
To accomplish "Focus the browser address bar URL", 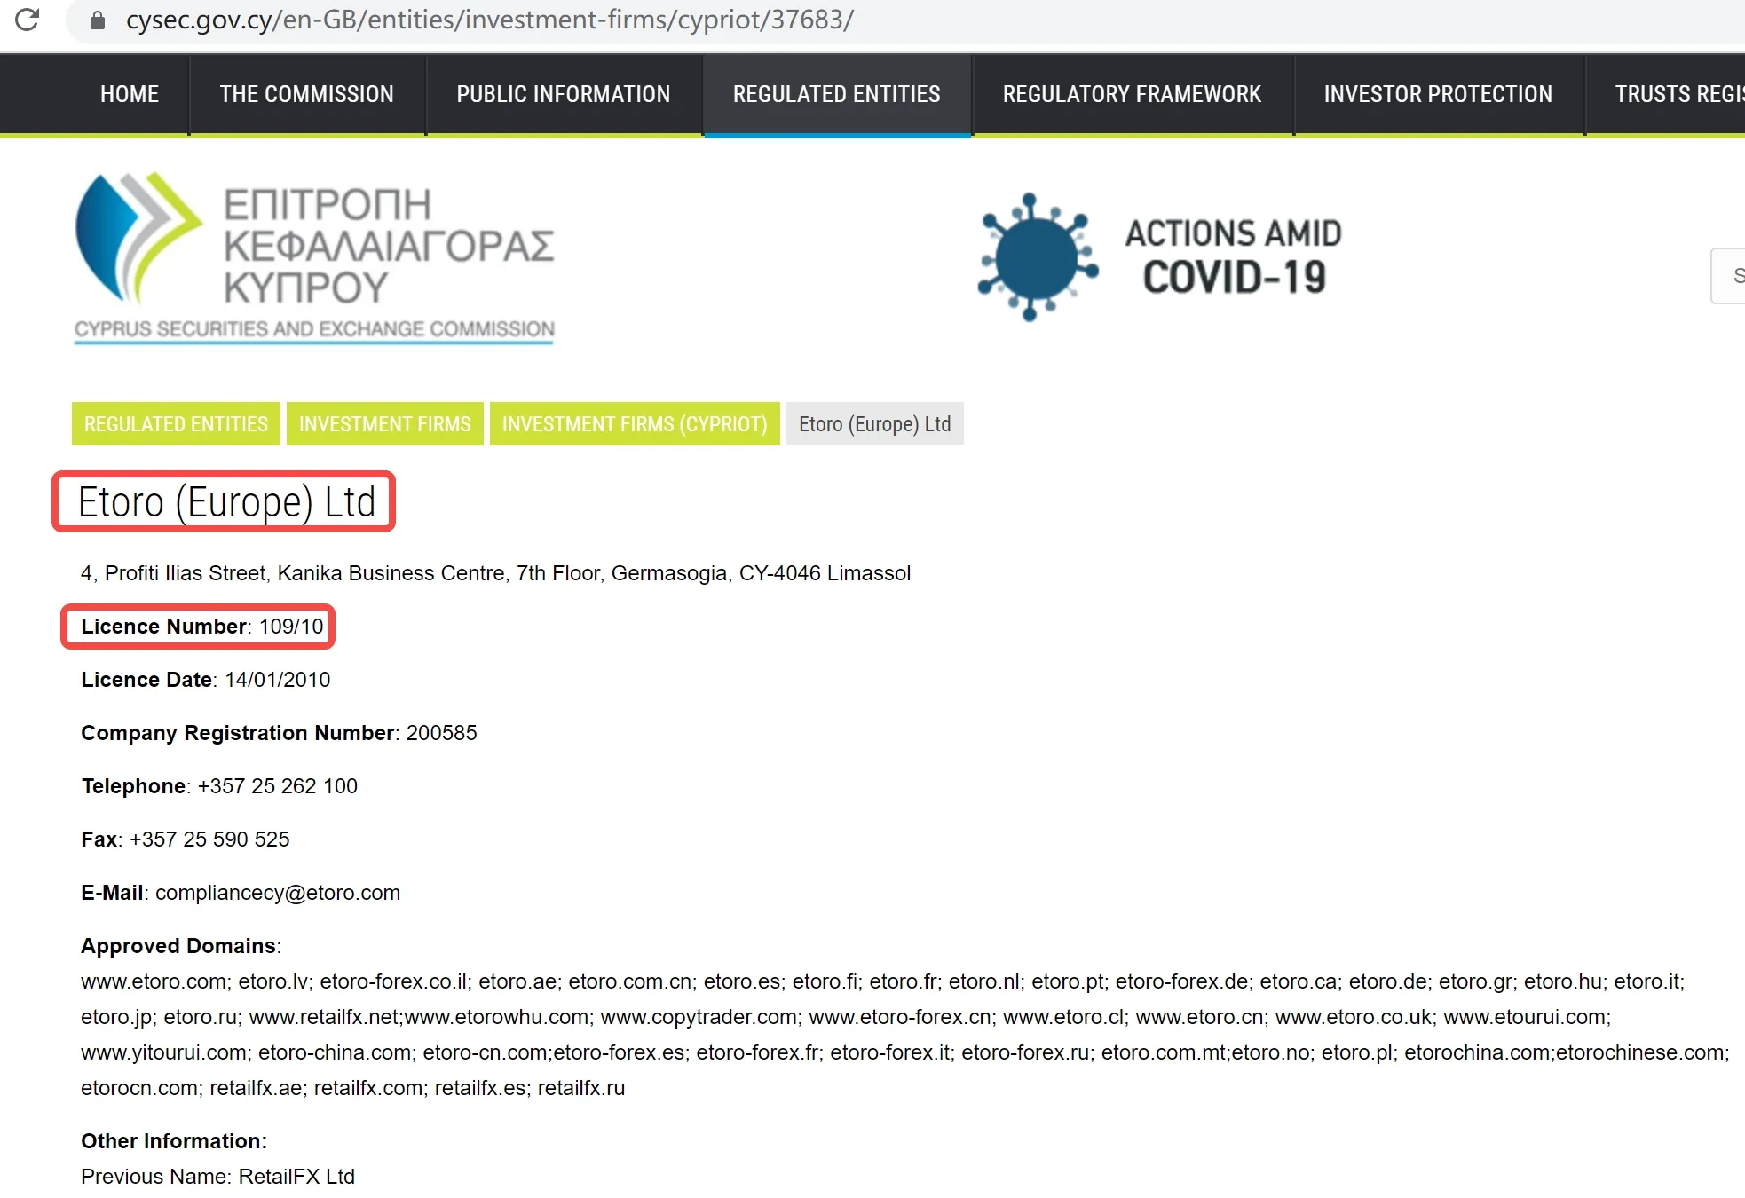I will coord(490,20).
